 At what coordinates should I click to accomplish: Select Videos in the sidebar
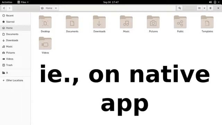[15, 59]
